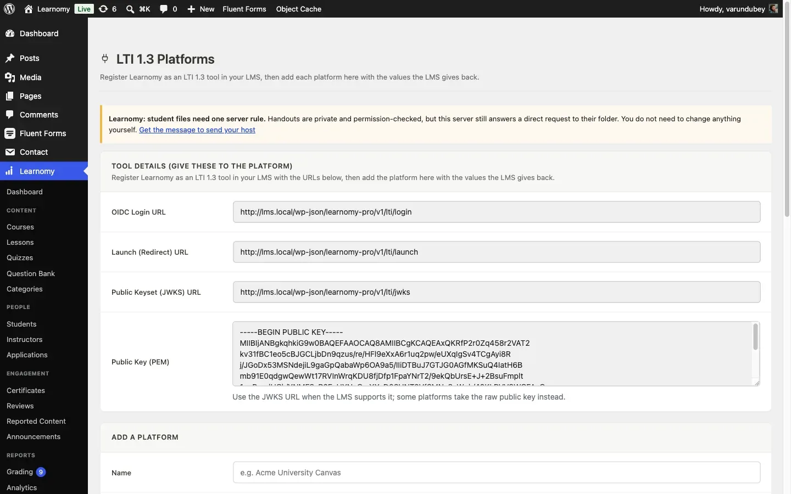Open Question Bank in the sidebar
This screenshot has width=791, height=494.
point(31,273)
